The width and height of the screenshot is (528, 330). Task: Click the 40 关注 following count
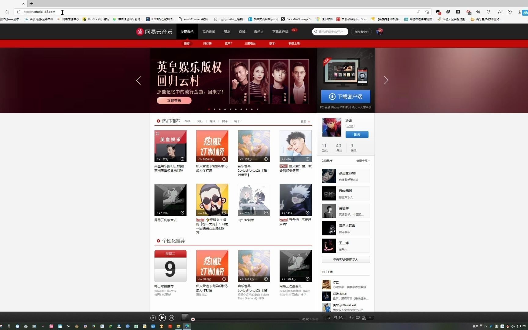339,148
